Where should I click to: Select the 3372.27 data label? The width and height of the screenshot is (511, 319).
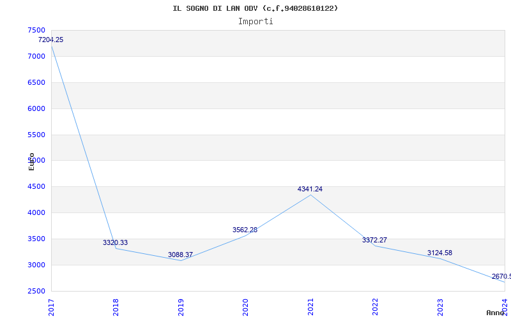coord(374,240)
